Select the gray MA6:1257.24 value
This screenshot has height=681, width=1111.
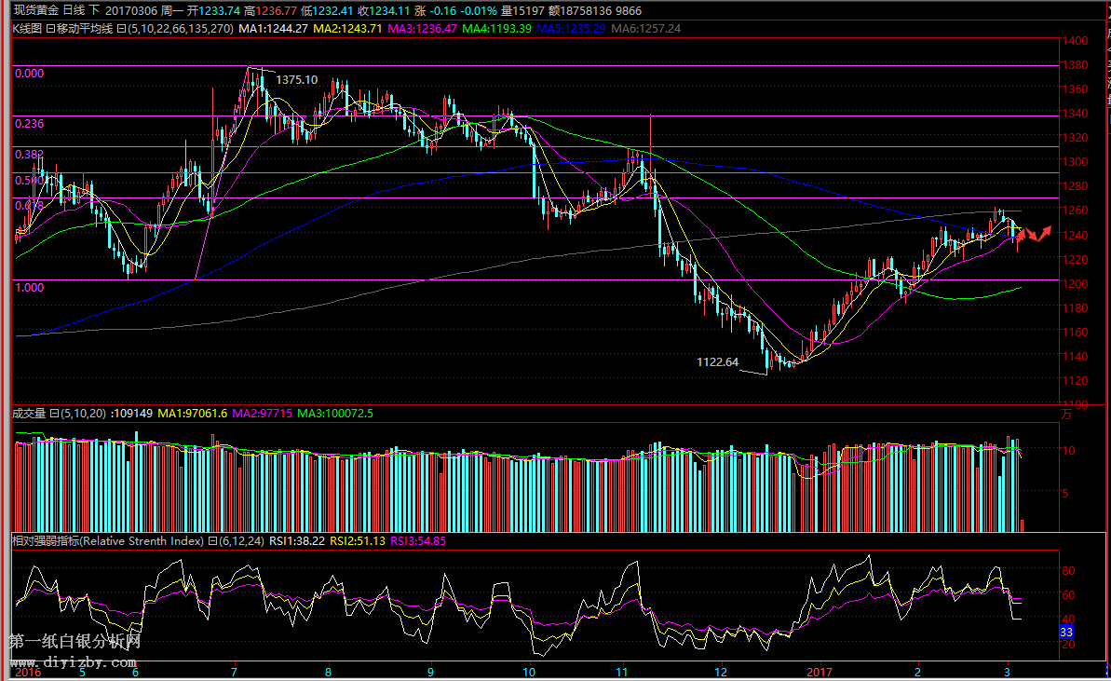[645, 29]
